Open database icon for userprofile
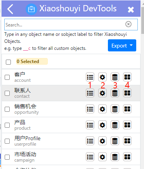Viewport: 144px width, 169px height. (115, 141)
